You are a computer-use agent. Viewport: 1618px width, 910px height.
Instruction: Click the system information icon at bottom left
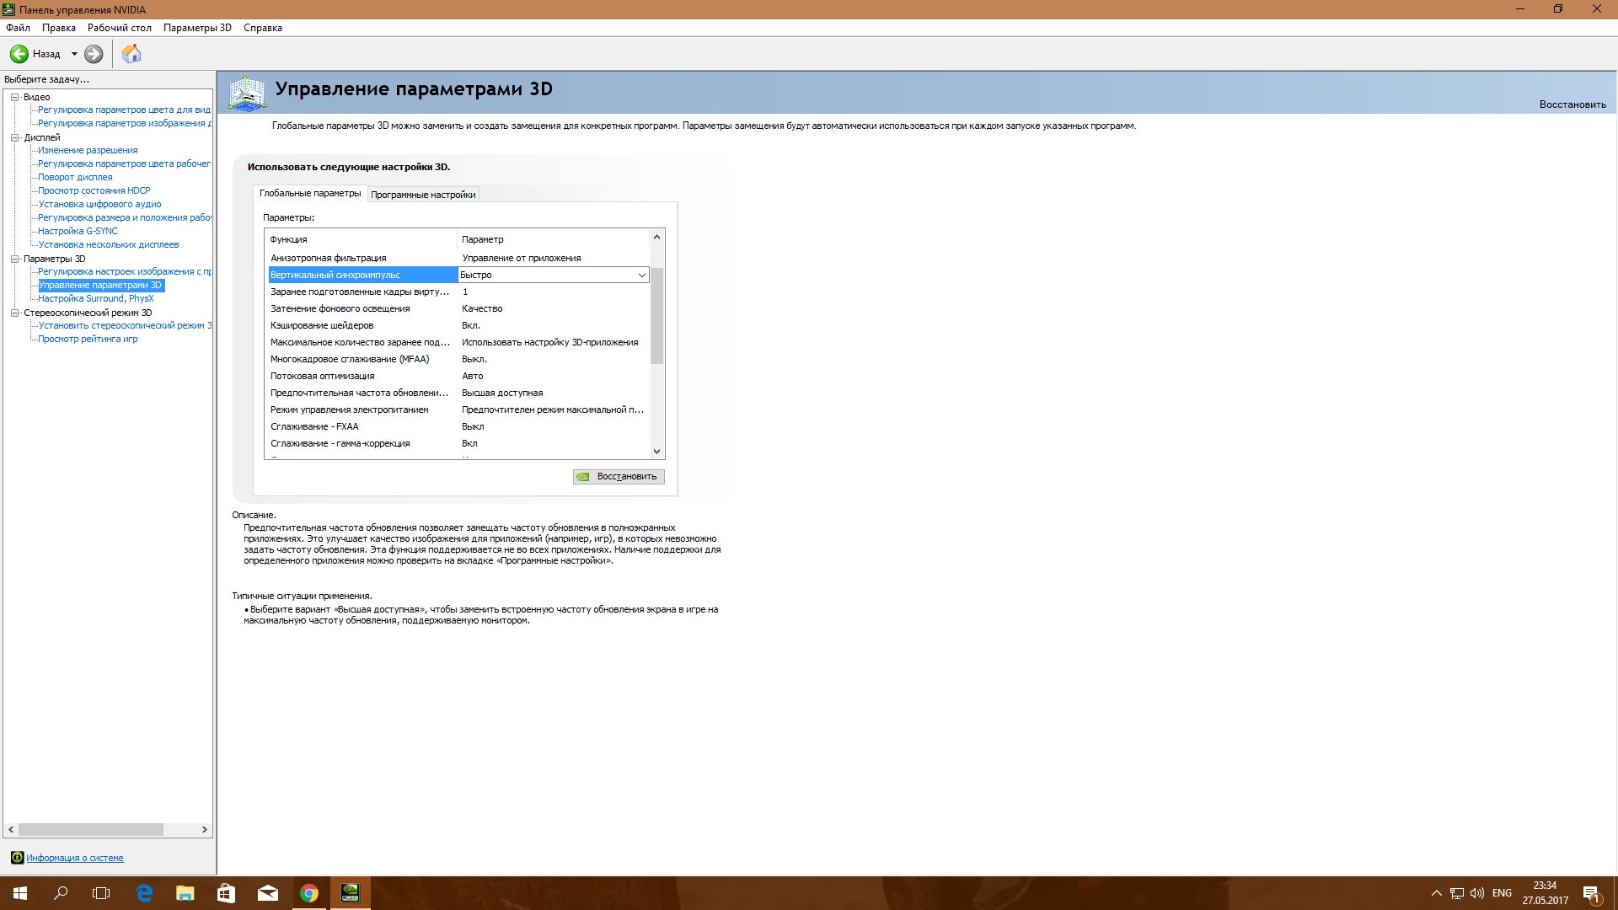click(x=17, y=858)
